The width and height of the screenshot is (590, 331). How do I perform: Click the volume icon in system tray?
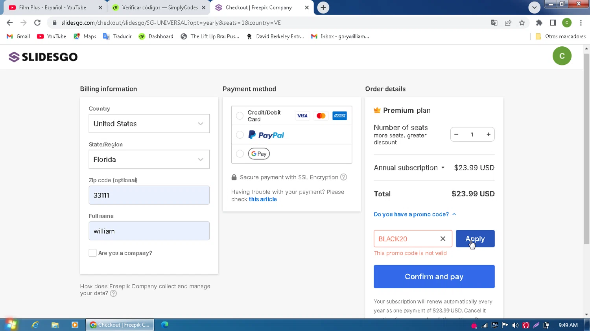tap(515, 325)
